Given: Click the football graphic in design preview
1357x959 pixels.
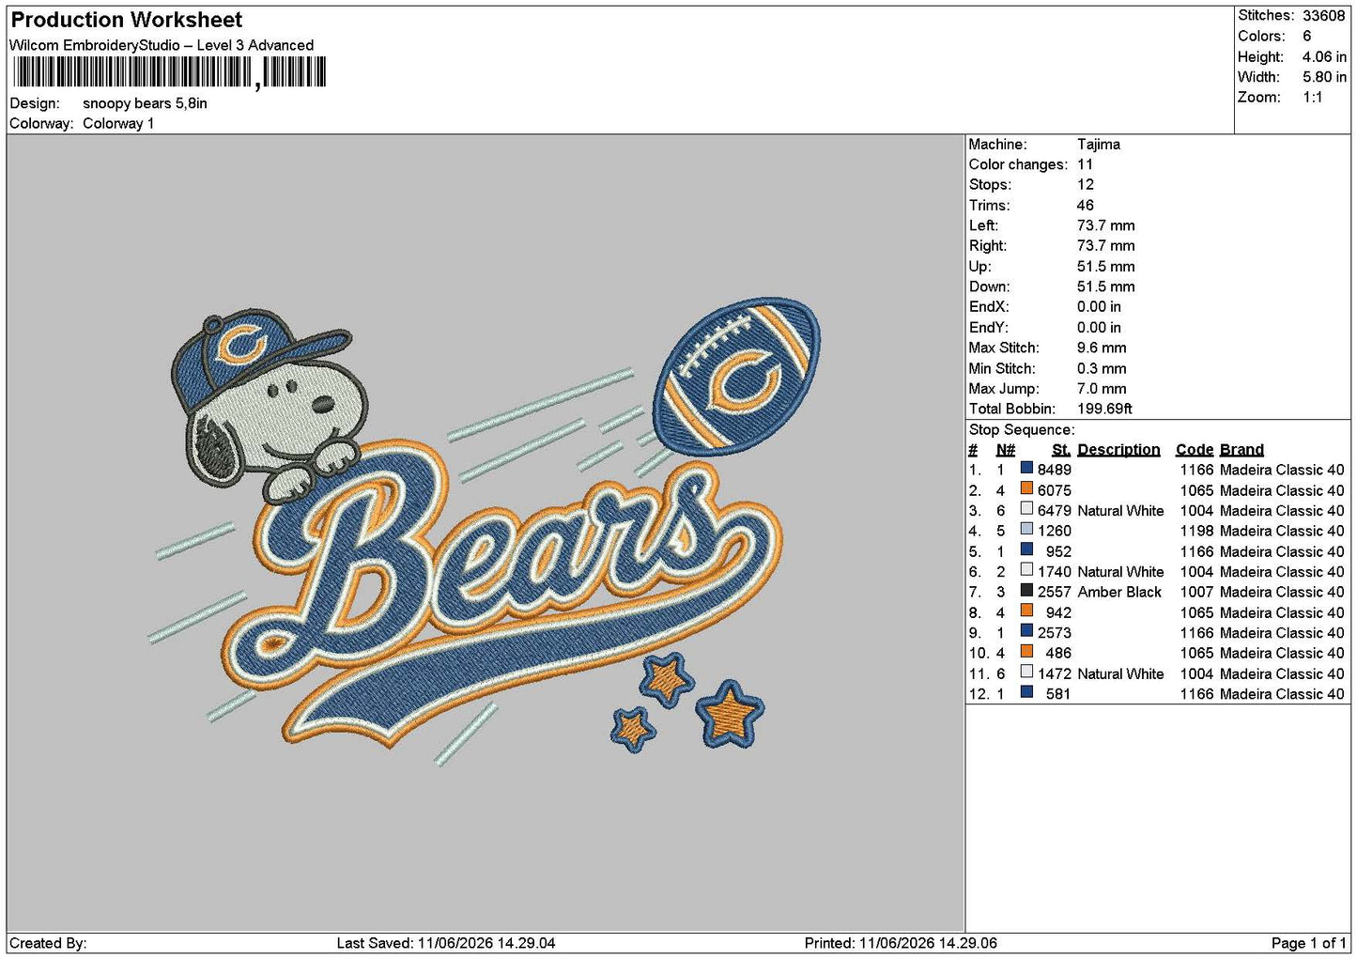Looking at the screenshot, I should coord(736,379).
